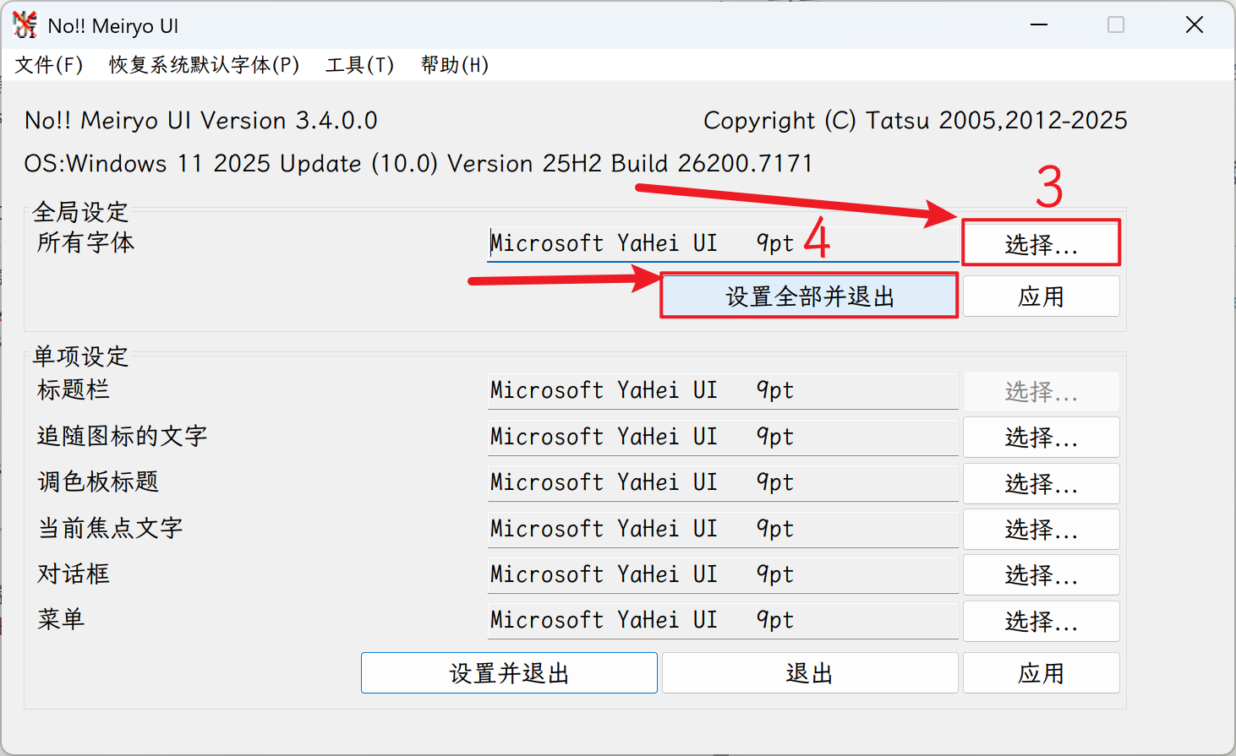The width and height of the screenshot is (1236, 756).
Task: Click 选择... button for 所有字体
Action: pos(1041,244)
